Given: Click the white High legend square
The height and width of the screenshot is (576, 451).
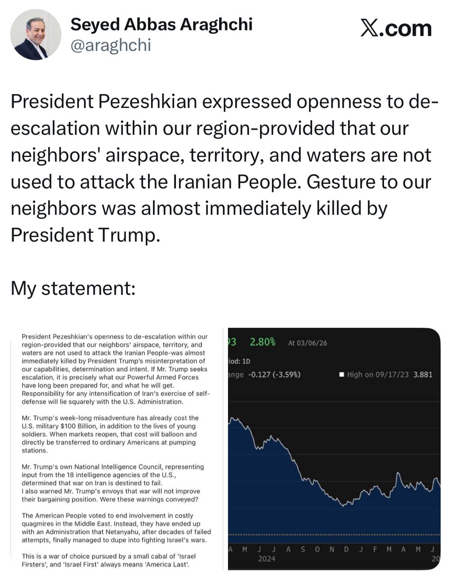Looking at the screenshot, I should pos(342,374).
